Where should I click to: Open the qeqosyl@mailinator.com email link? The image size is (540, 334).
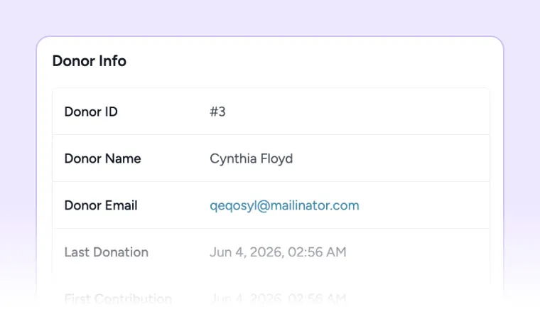(x=284, y=205)
